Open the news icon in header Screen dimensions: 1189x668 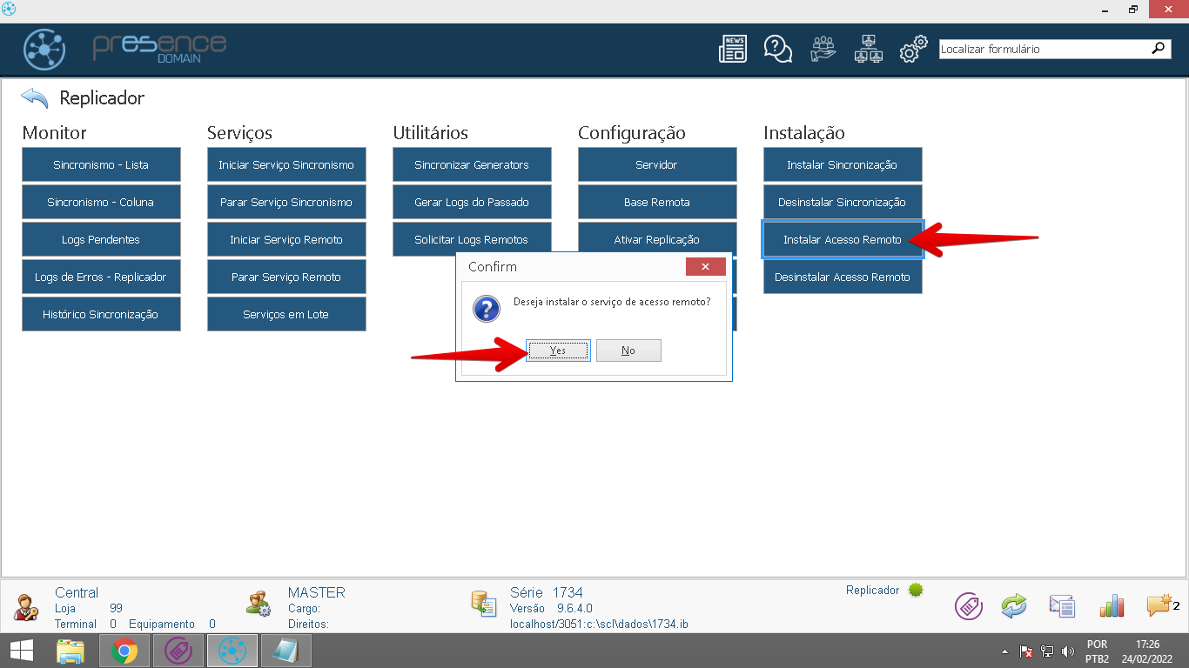click(733, 49)
